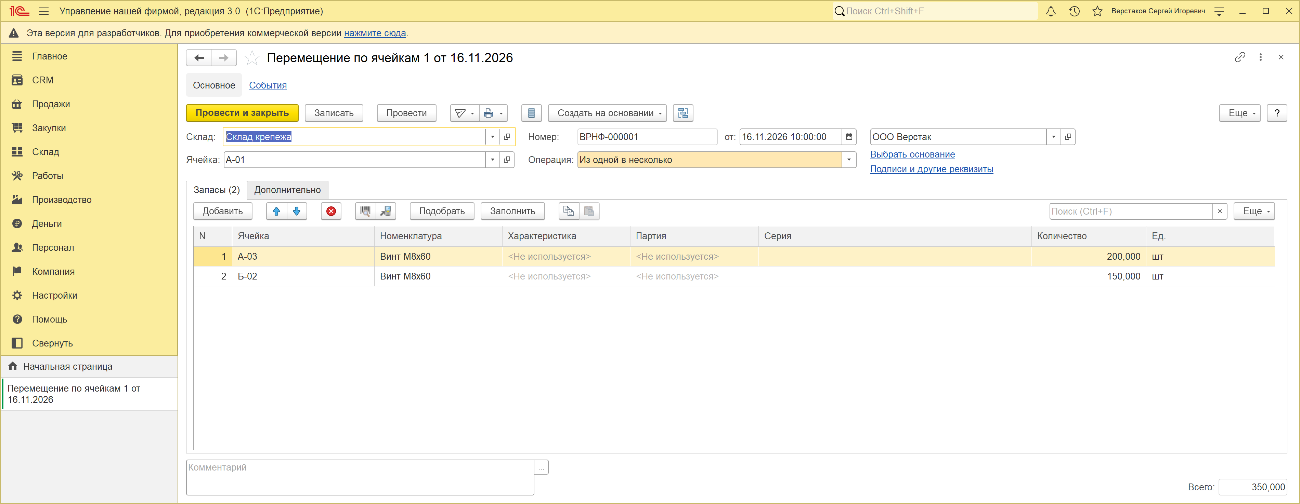
Task: Go forward with the right arrow
Action: point(223,57)
